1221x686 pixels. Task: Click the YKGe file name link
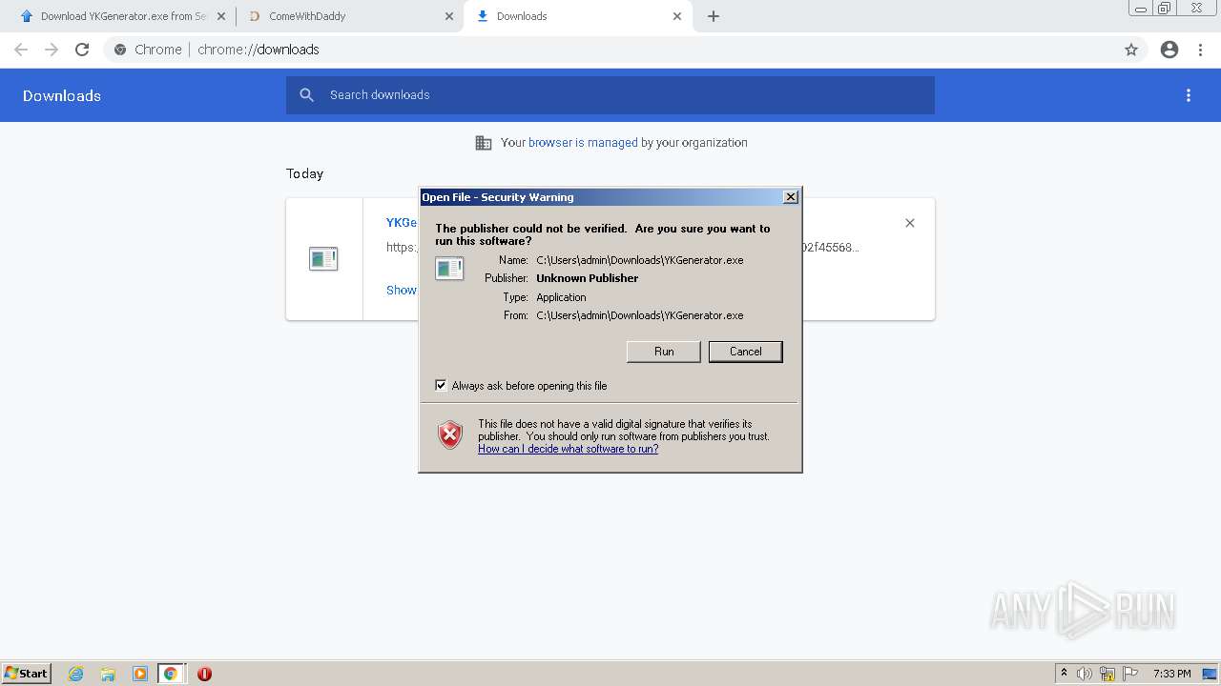coord(402,222)
